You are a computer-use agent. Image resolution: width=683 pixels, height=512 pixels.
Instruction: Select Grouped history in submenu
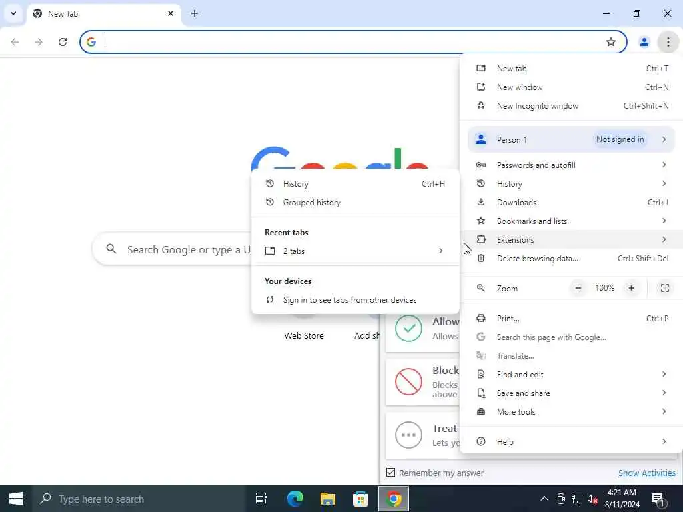pos(356,203)
